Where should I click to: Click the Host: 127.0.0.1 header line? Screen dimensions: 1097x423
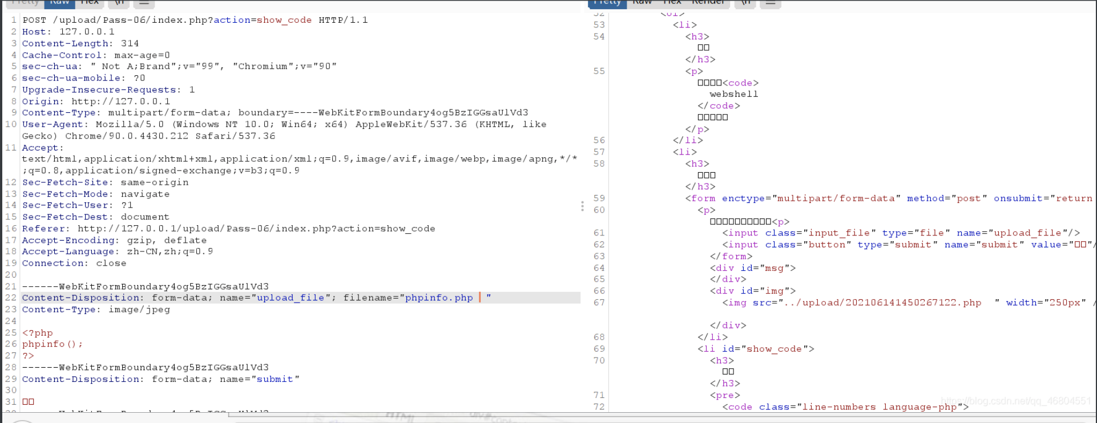pos(68,31)
